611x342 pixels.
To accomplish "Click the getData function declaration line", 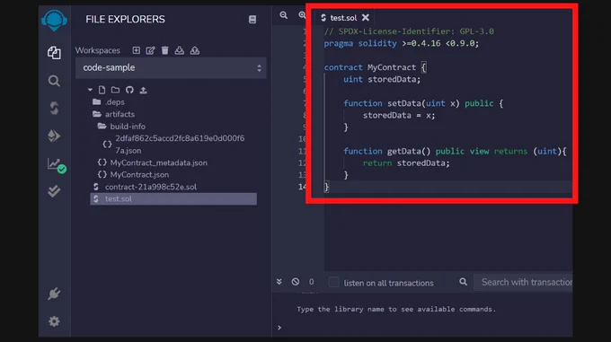I will coord(455,152).
